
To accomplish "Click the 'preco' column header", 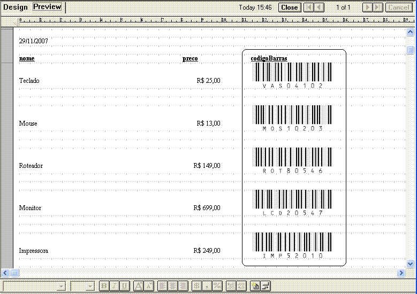I will pyautogui.click(x=190, y=58).
